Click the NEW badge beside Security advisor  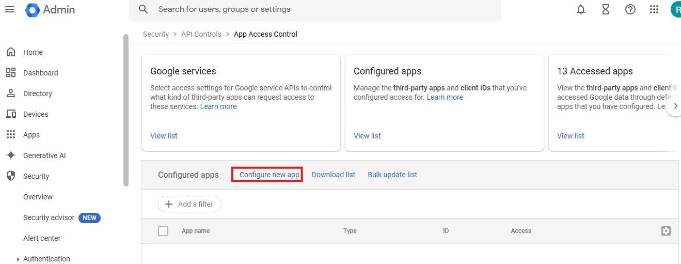pyautogui.click(x=89, y=218)
